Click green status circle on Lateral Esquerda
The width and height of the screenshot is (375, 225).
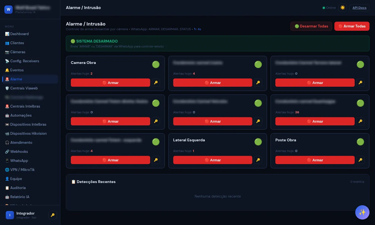pyautogui.click(x=258, y=142)
